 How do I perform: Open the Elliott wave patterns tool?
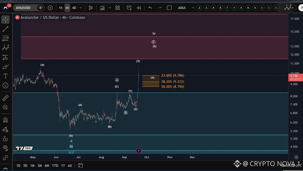click(x=5, y=47)
